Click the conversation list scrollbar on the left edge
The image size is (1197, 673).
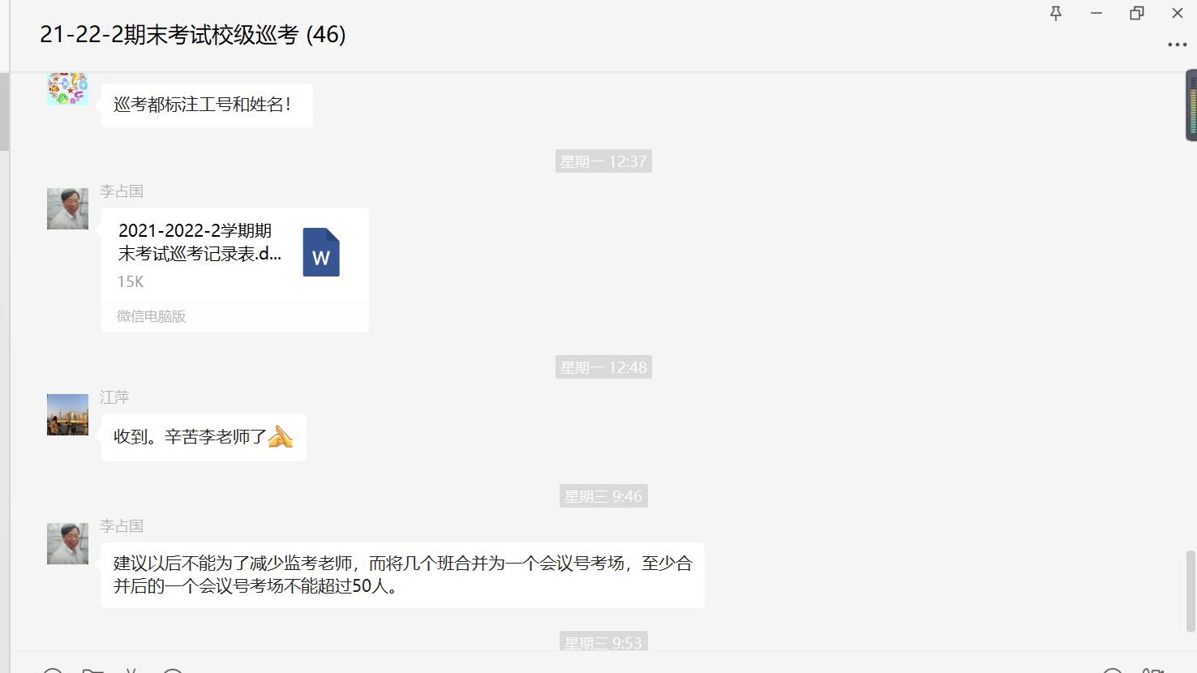[x=4, y=111]
